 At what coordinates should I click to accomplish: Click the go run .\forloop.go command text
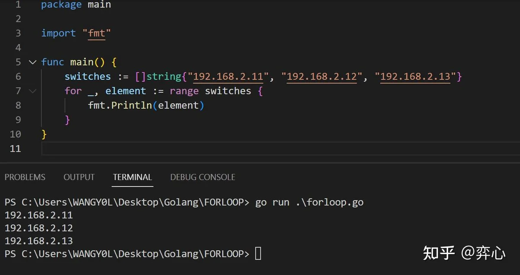(309, 202)
